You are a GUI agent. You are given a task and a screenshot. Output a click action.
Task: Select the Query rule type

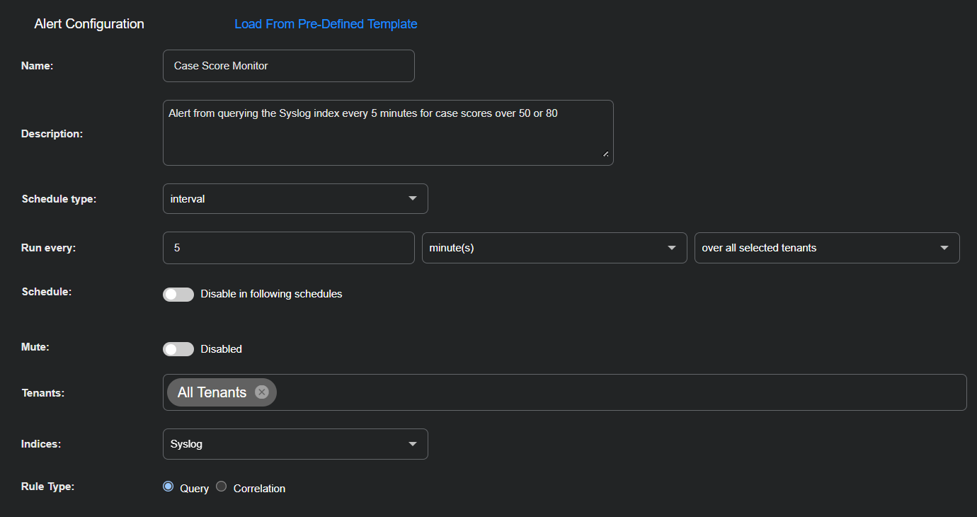coord(168,487)
